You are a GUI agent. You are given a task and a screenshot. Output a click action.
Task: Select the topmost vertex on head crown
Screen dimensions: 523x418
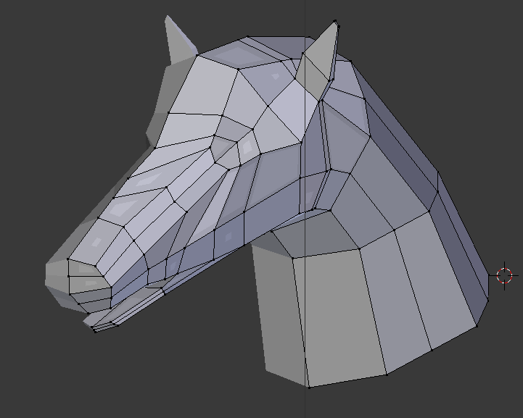(x=247, y=37)
